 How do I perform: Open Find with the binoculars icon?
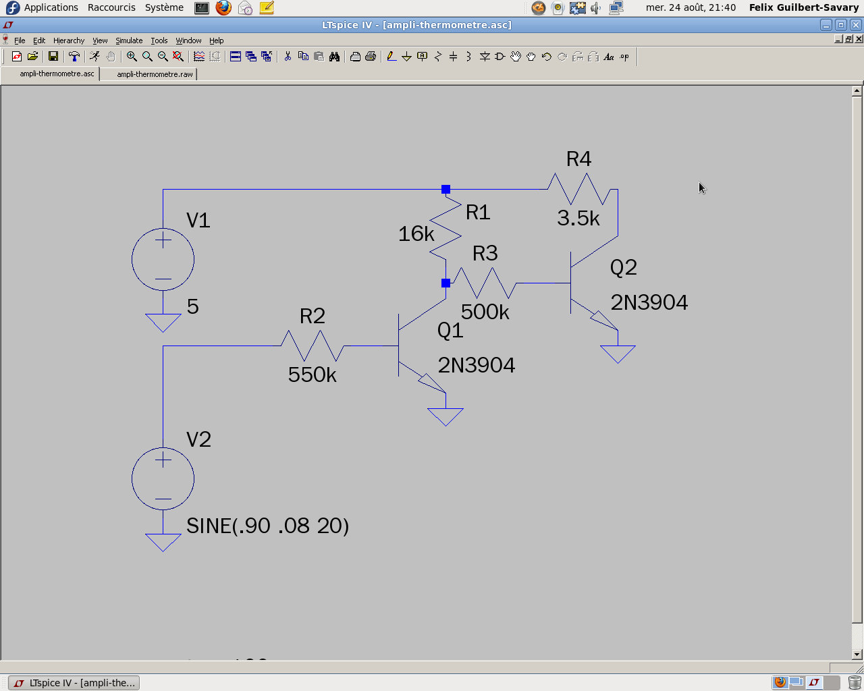(334, 57)
